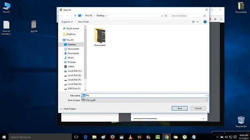This screenshot has width=250, height=140.
Task: Click the Cancel button
Action: [x=198, y=108]
